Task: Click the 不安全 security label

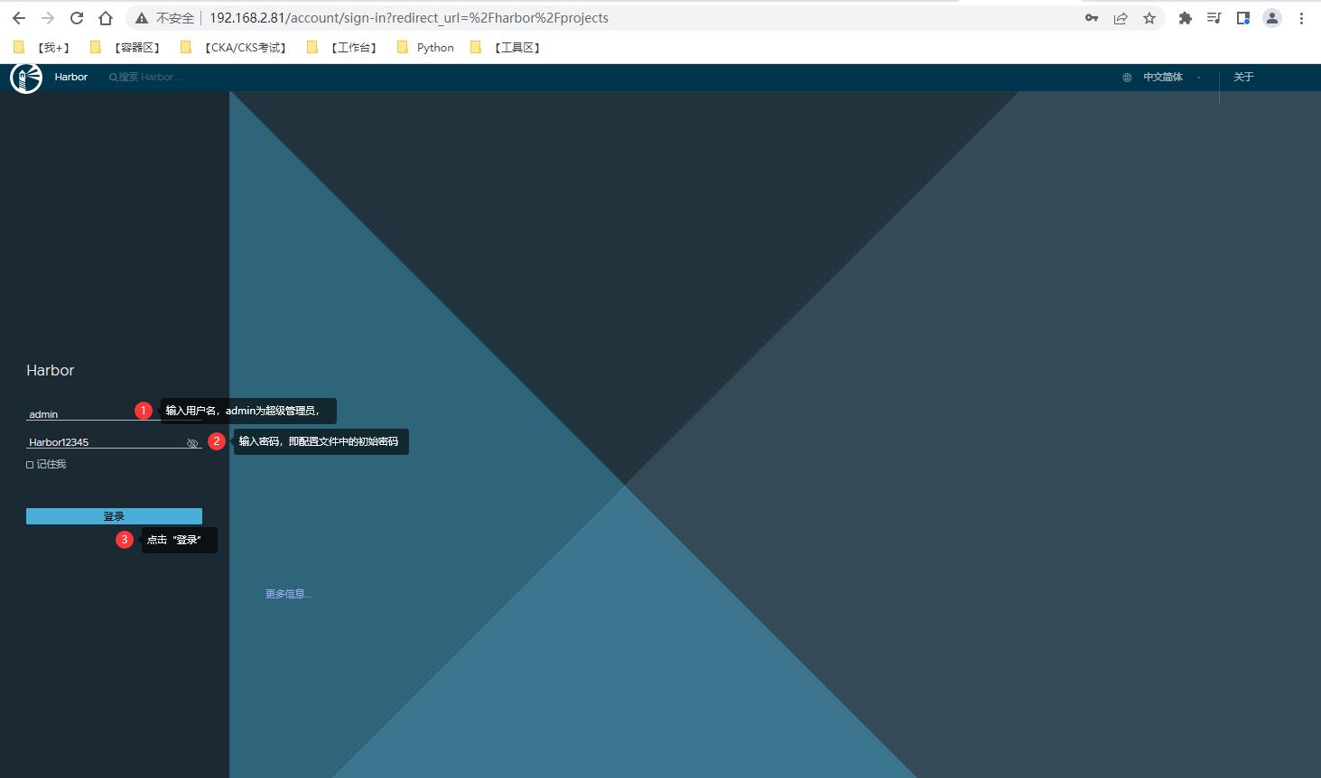Action: 175,18
